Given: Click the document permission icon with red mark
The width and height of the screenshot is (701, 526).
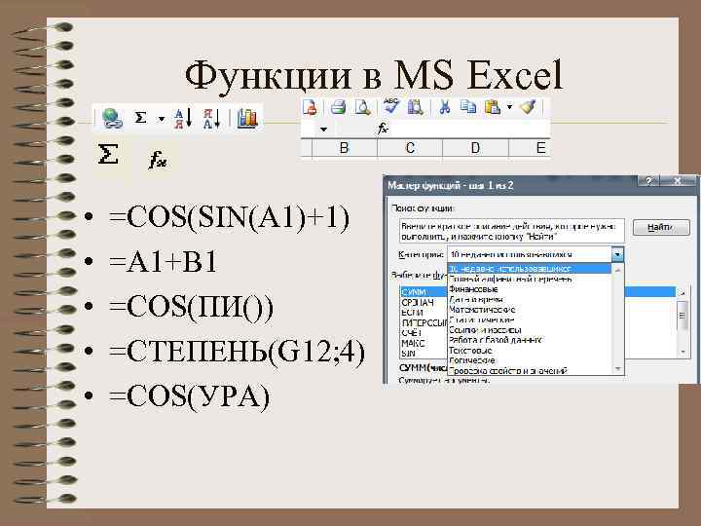Looking at the screenshot, I should point(310,107).
